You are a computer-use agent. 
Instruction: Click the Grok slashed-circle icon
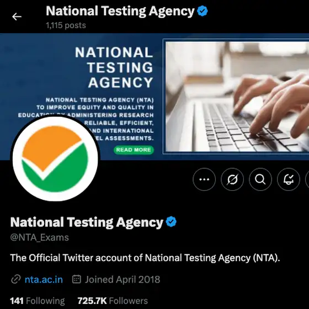[x=232, y=179]
